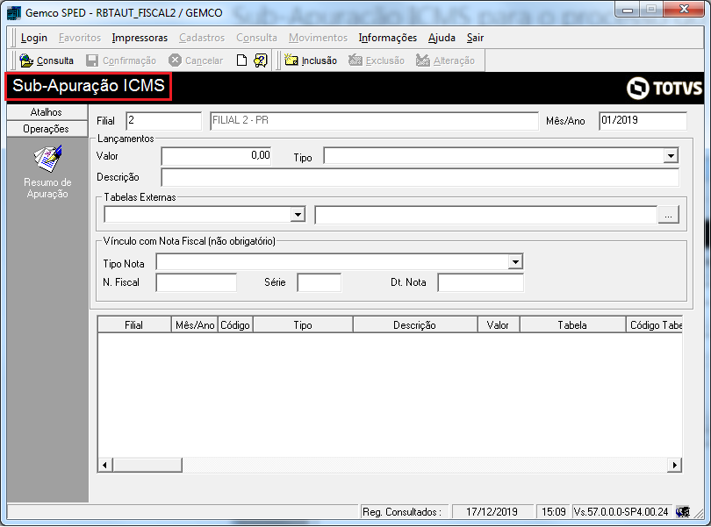The width and height of the screenshot is (711, 527).
Task: Click the Inclusão toolbar icon
Action: (x=291, y=61)
